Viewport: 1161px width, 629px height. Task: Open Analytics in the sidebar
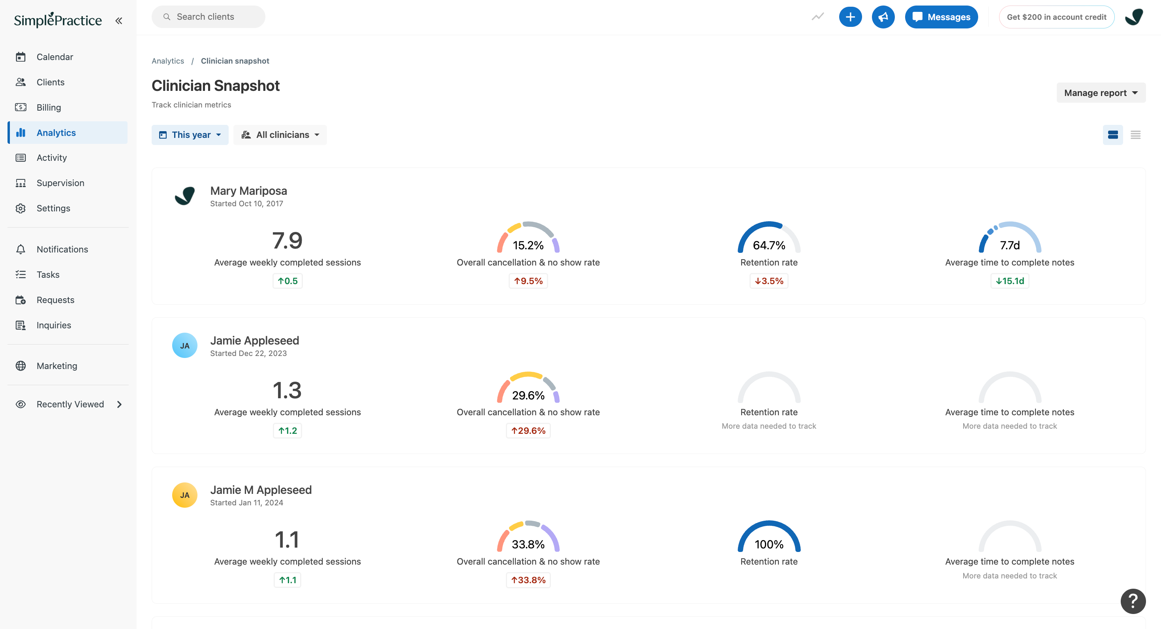coord(68,133)
